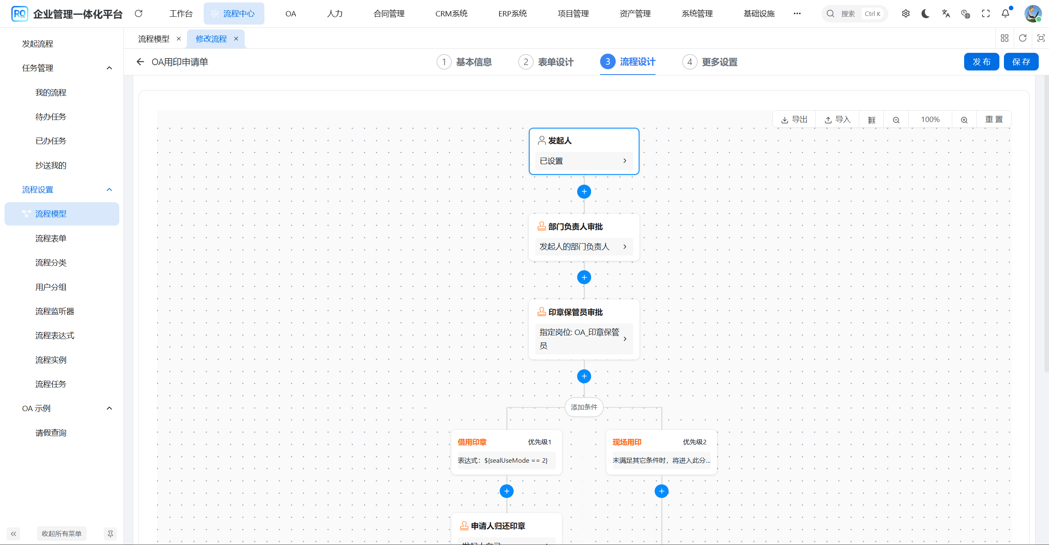Switch to the 流程模型 tab

154,39
